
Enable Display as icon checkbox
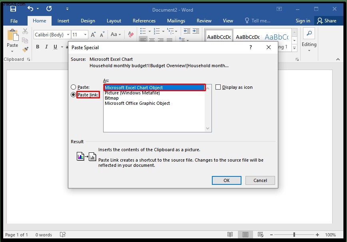click(x=218, y=87)
